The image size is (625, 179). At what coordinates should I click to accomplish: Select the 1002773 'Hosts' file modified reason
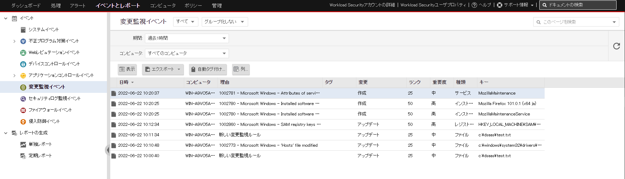coord(268,145)
